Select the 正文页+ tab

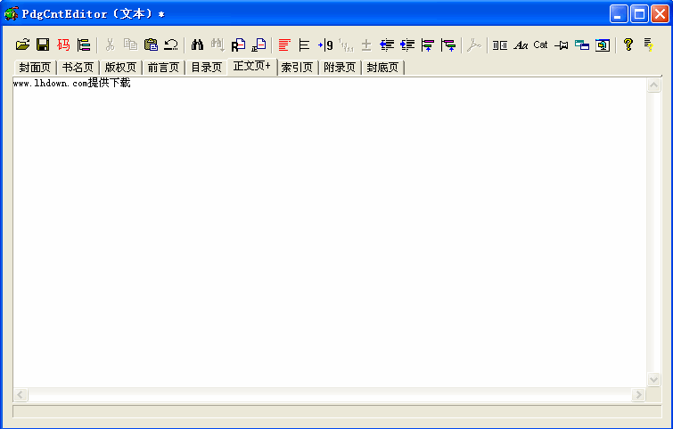click(252, 66)
